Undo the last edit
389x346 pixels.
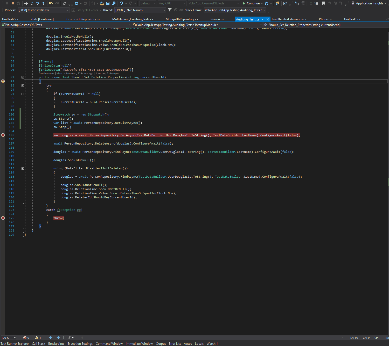tap(122, 3)
